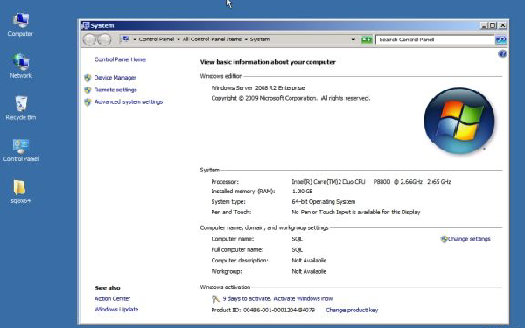Click the No Pen or Touch Input text

[356, 213]
